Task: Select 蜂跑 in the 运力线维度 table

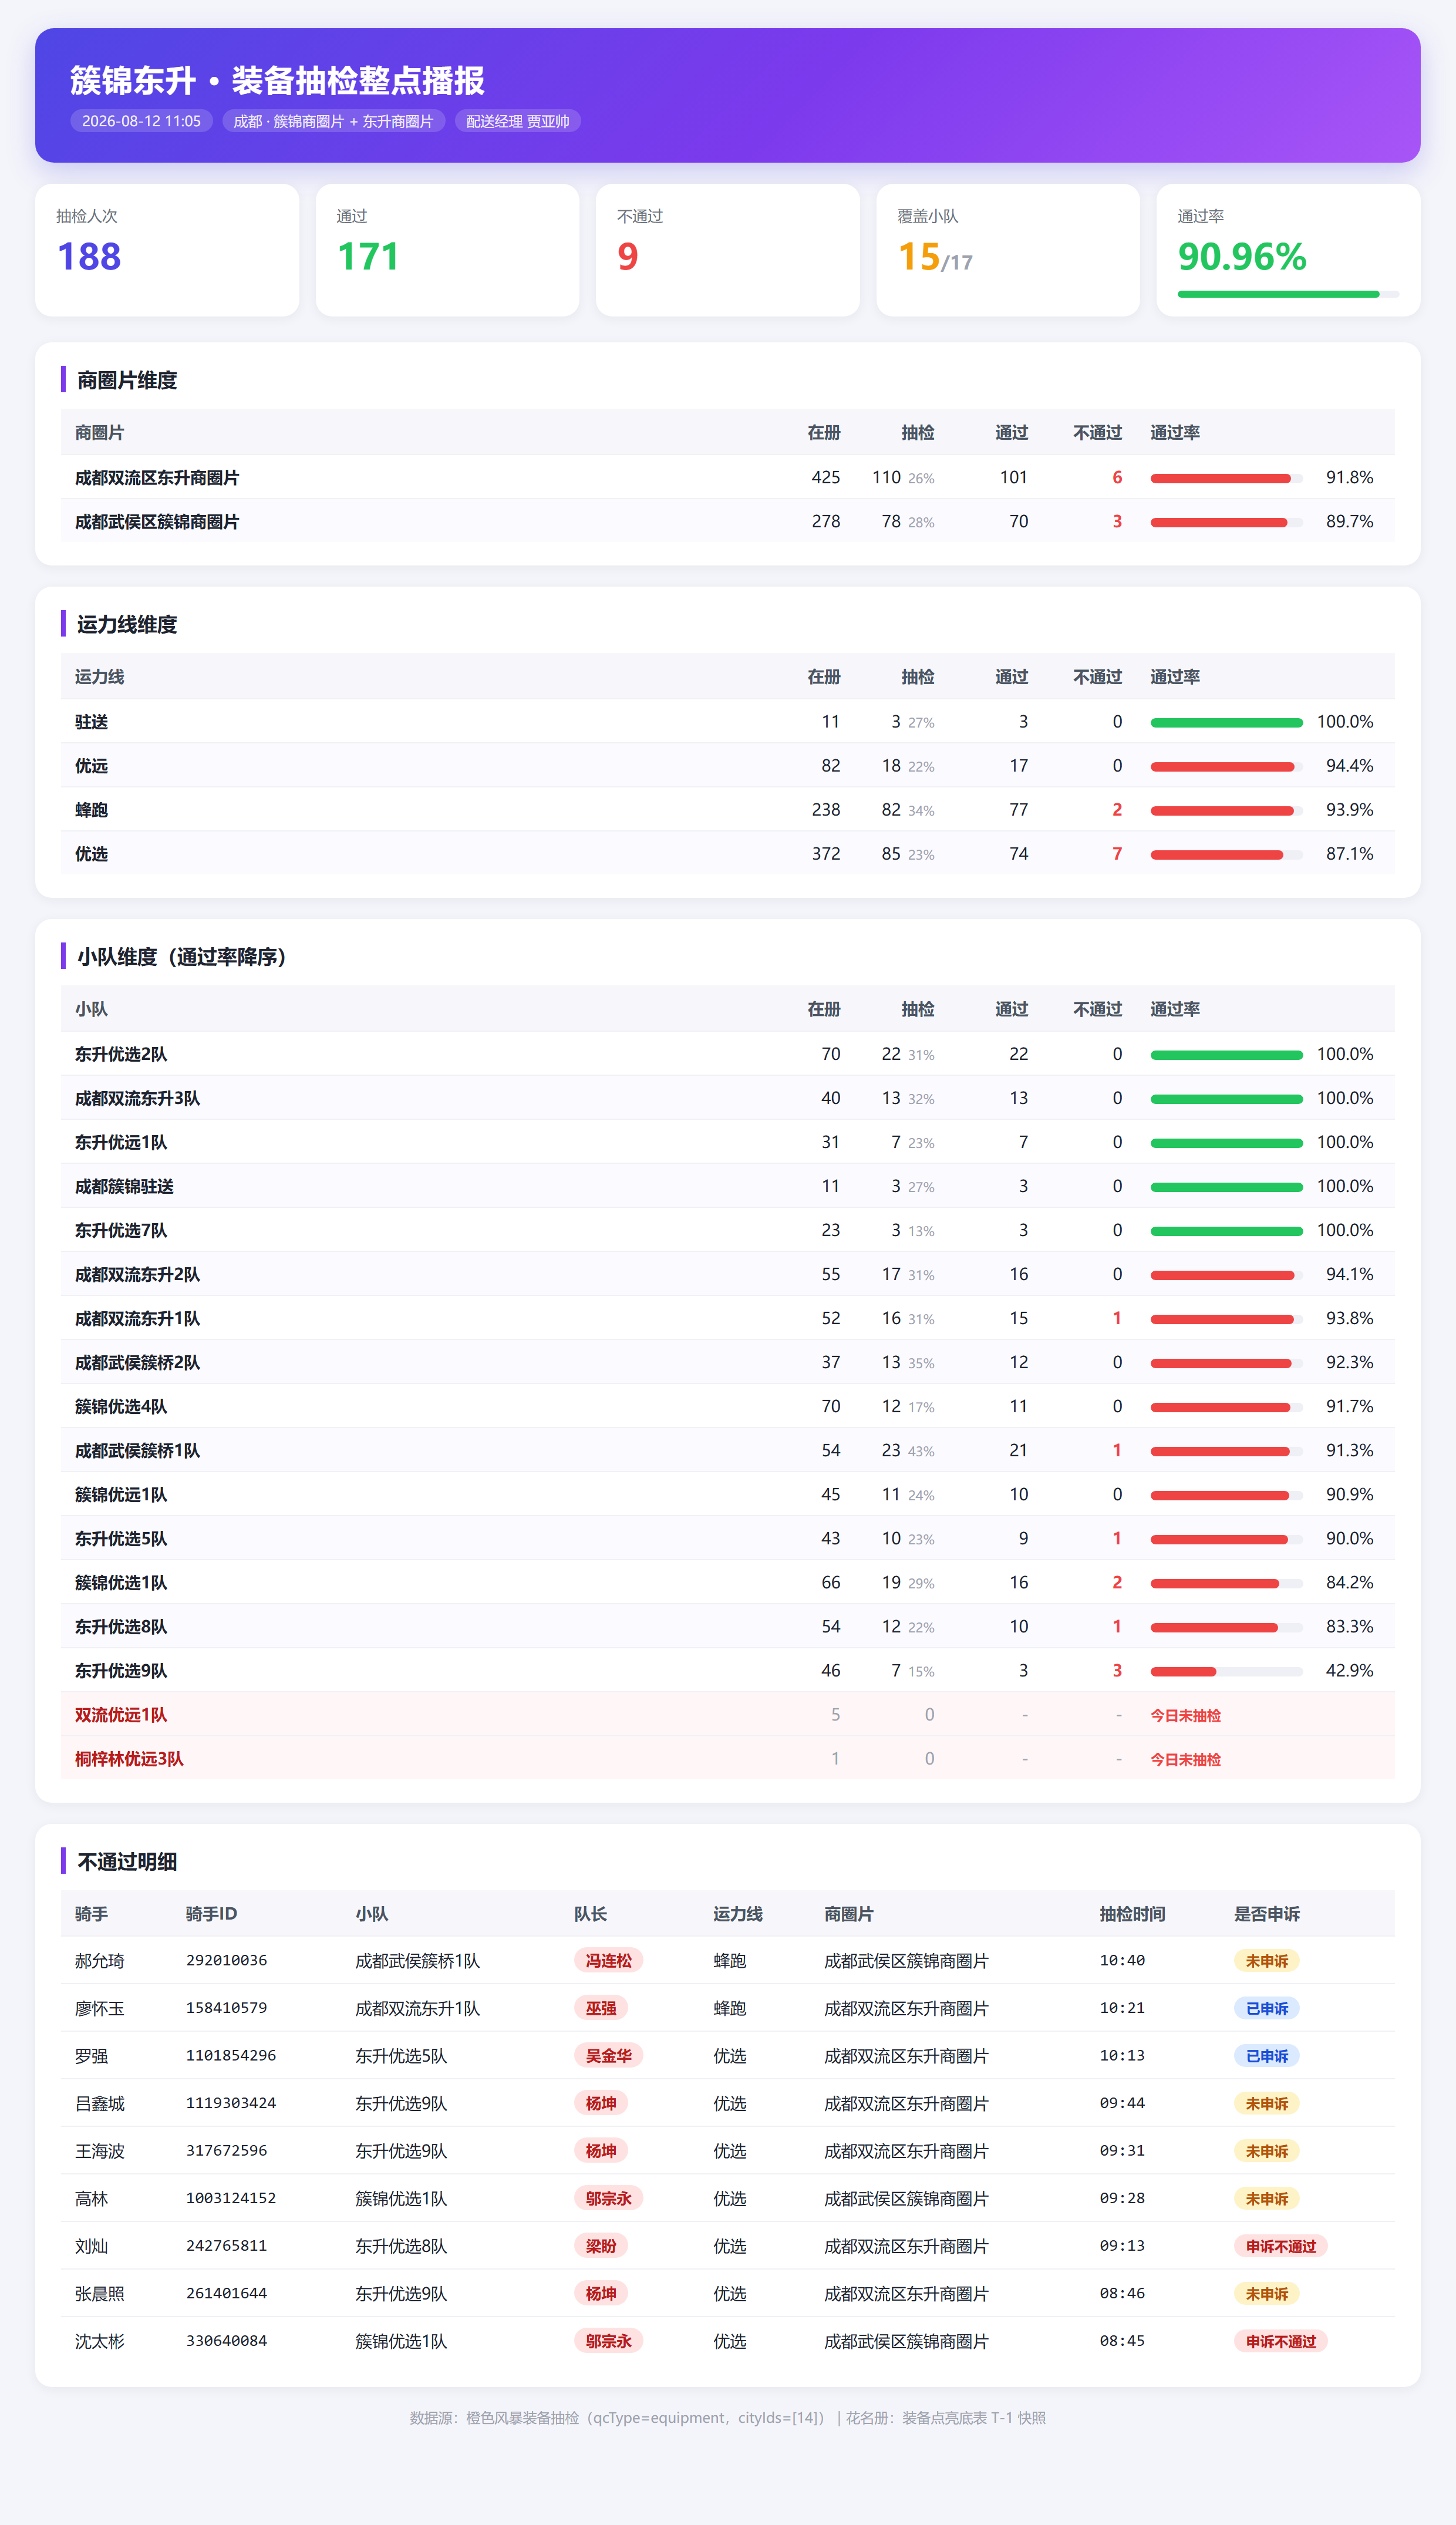Action: click(91, 810)
